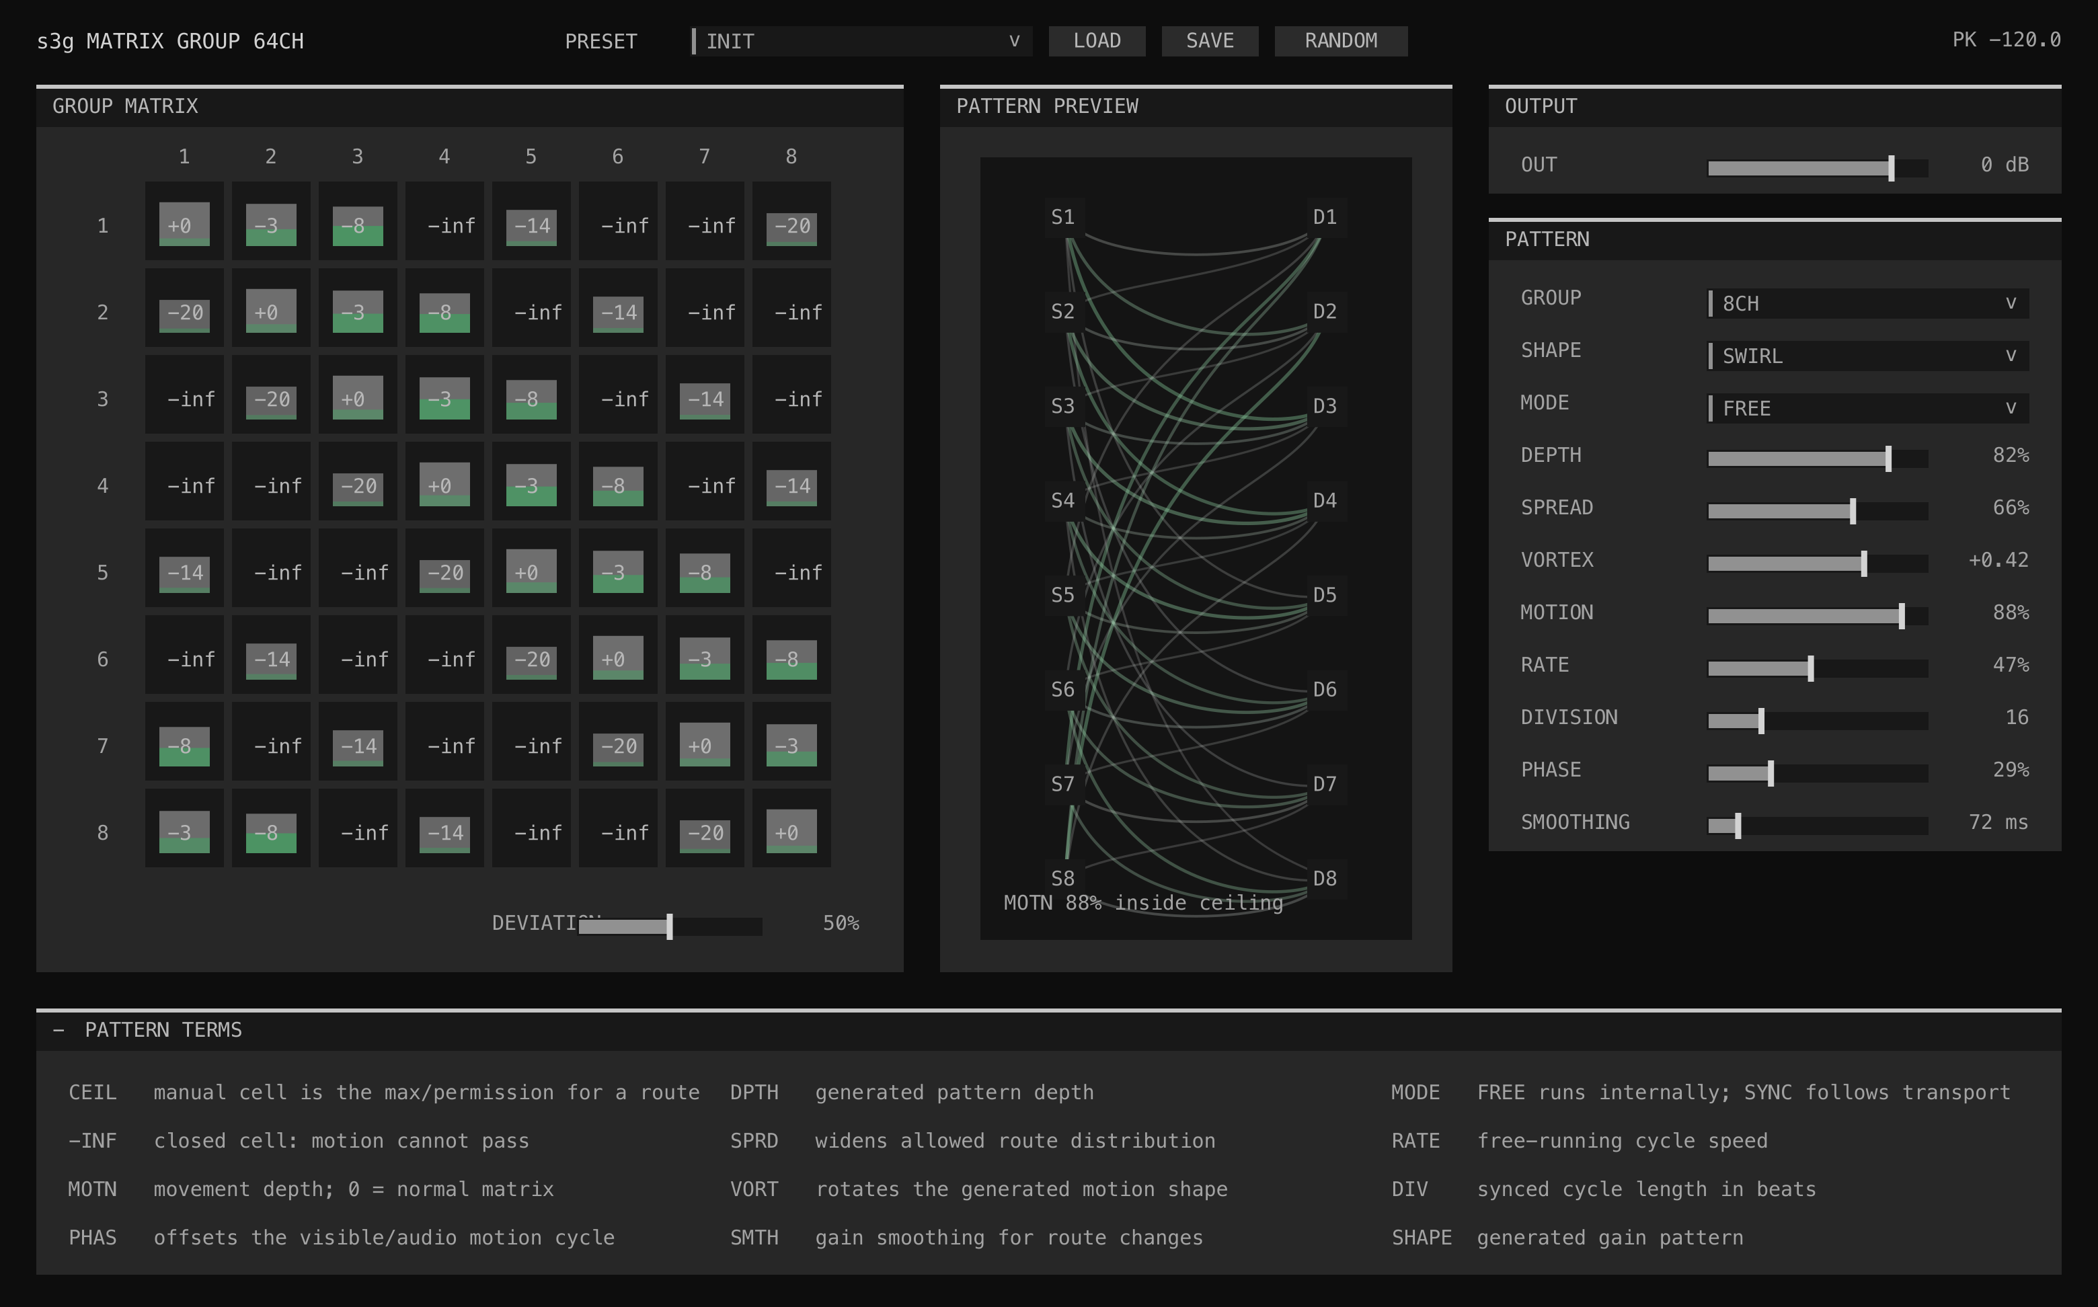The height and width of the screenshot is (1307, 2098).
Task: Click the LOAD button
Action: [1097, 40]
